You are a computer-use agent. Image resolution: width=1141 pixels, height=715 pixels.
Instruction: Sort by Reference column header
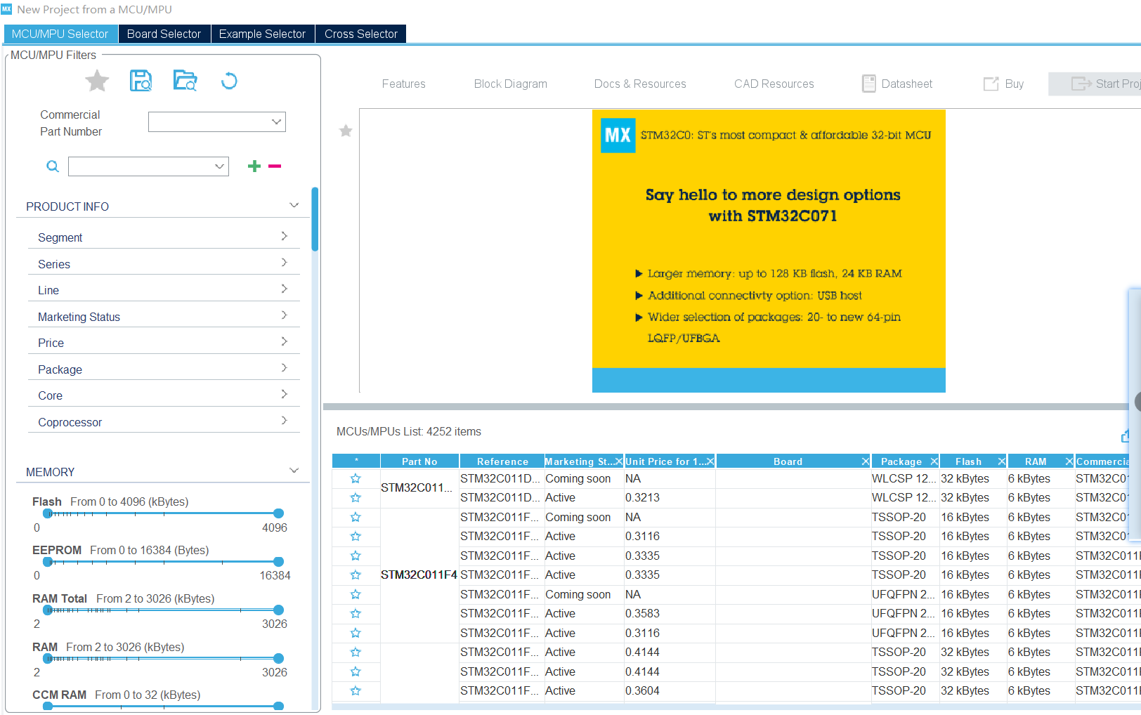pyautogui.click(x=502, y=461)
